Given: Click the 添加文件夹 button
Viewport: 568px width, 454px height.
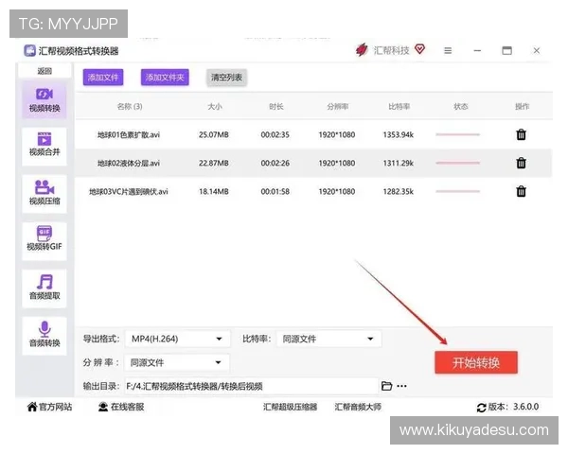Looking at the screenshot, I should tap(165, 78).
